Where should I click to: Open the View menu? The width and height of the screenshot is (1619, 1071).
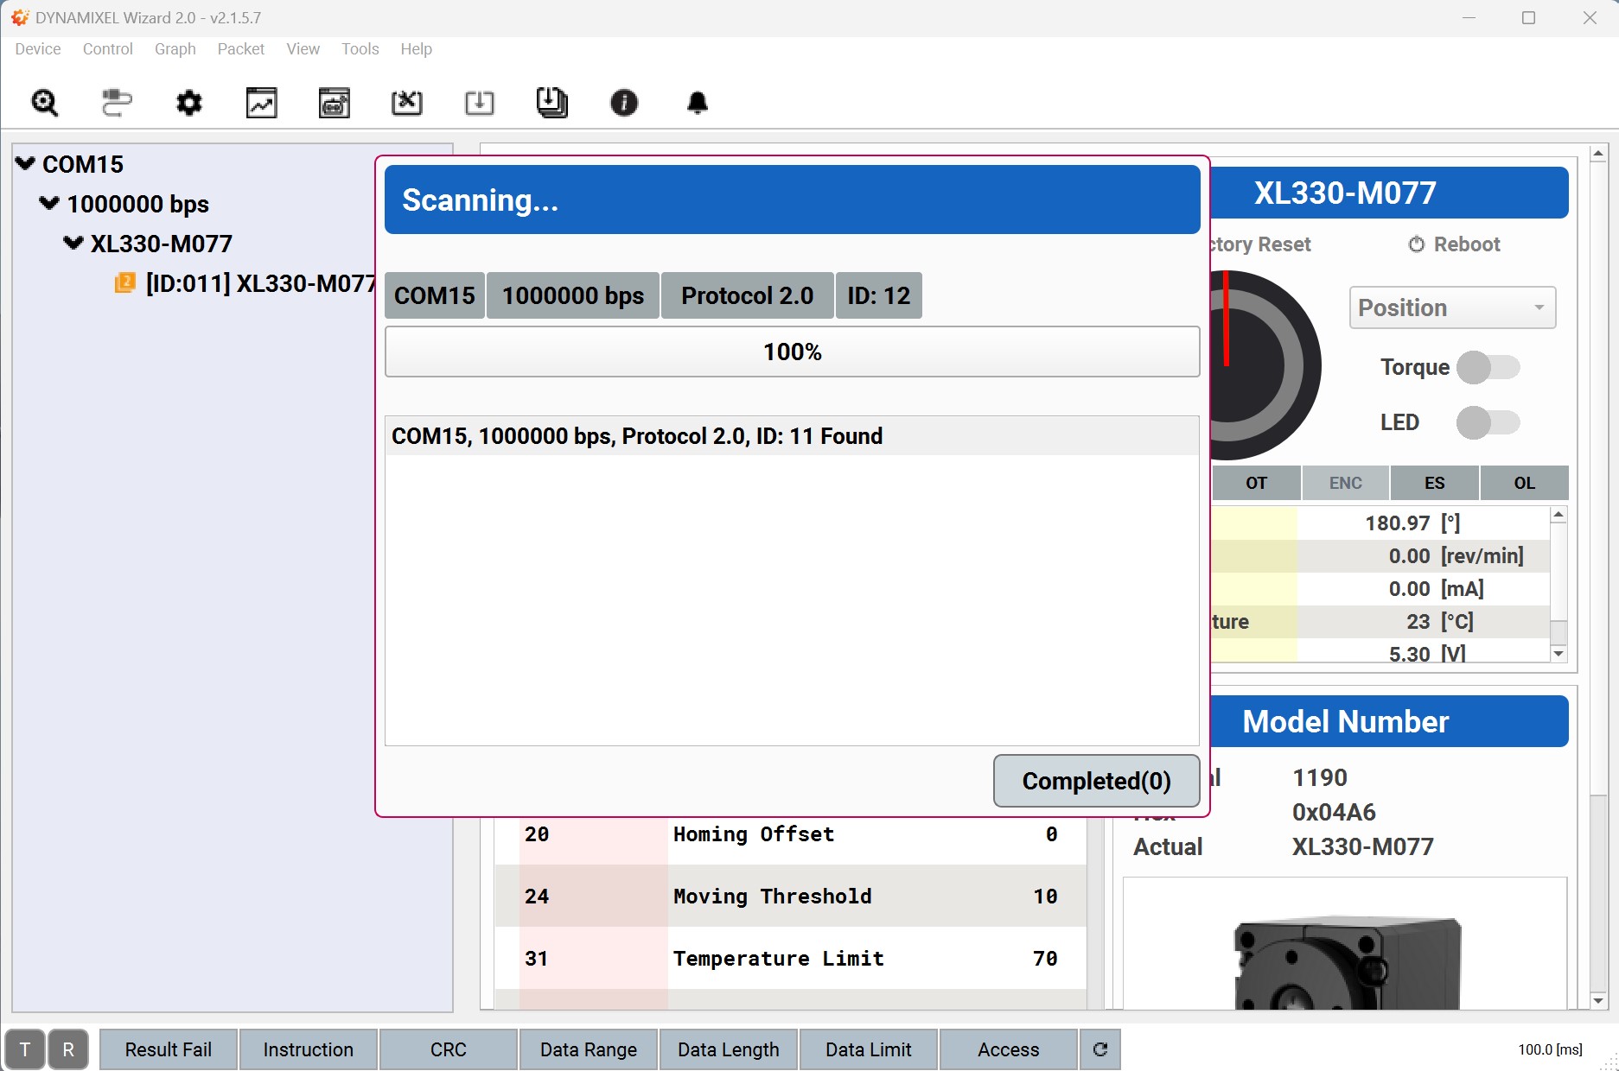click(x=303, y=49)
